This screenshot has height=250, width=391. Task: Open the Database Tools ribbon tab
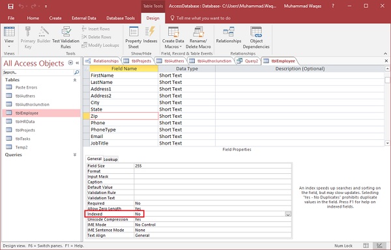(121, 18)
